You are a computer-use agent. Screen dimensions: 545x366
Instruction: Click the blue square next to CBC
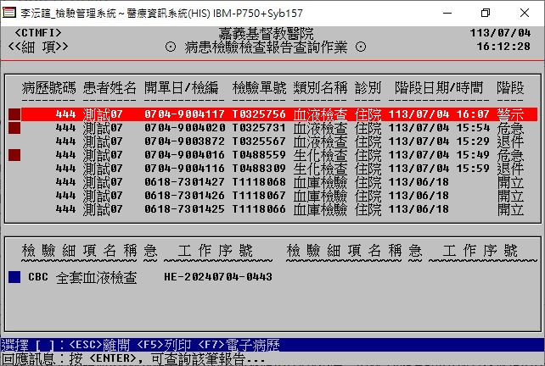coord(14,277)
